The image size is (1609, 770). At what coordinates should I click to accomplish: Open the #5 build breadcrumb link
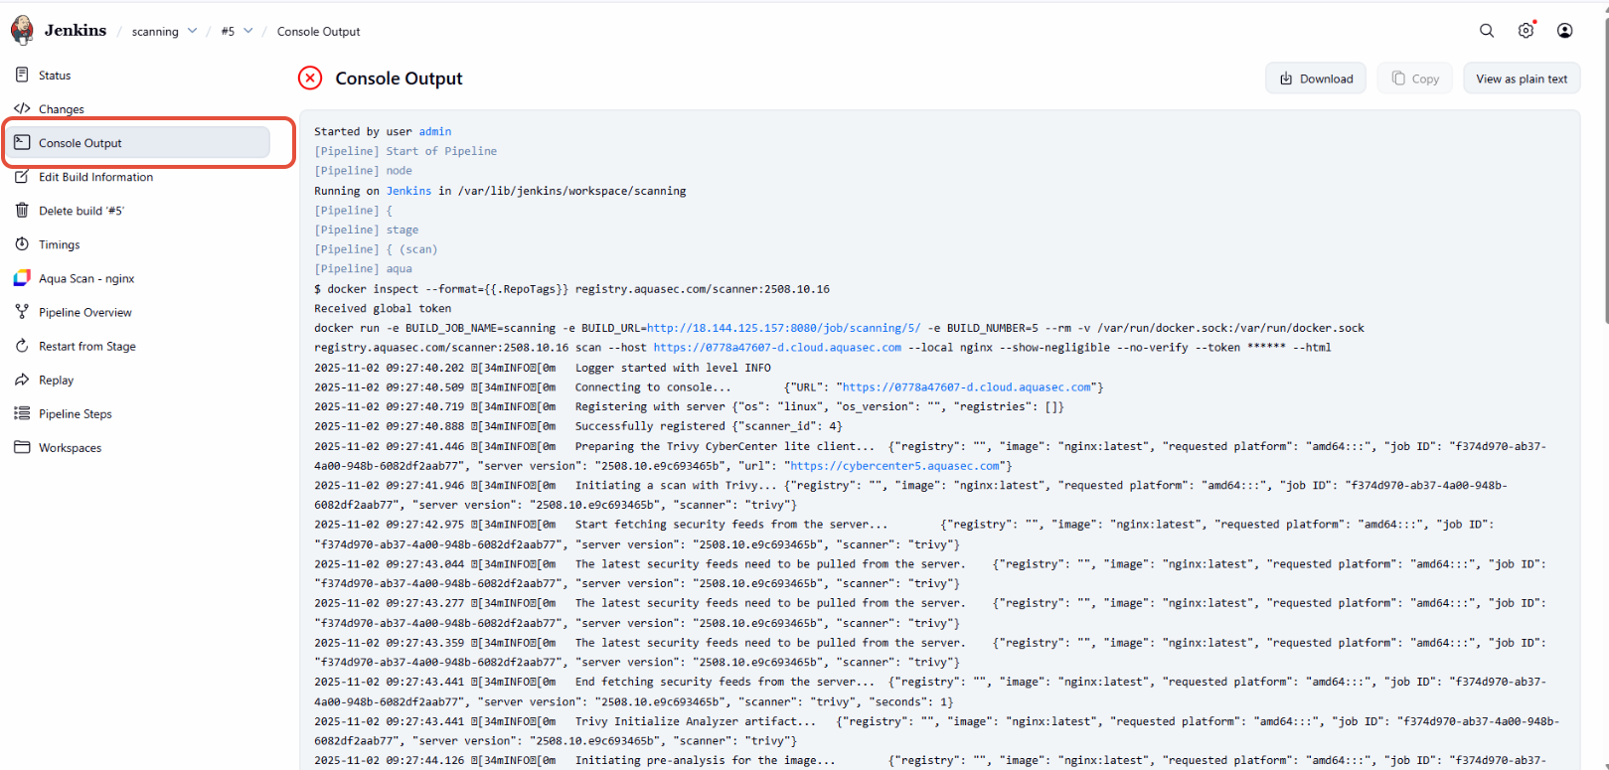228,32
